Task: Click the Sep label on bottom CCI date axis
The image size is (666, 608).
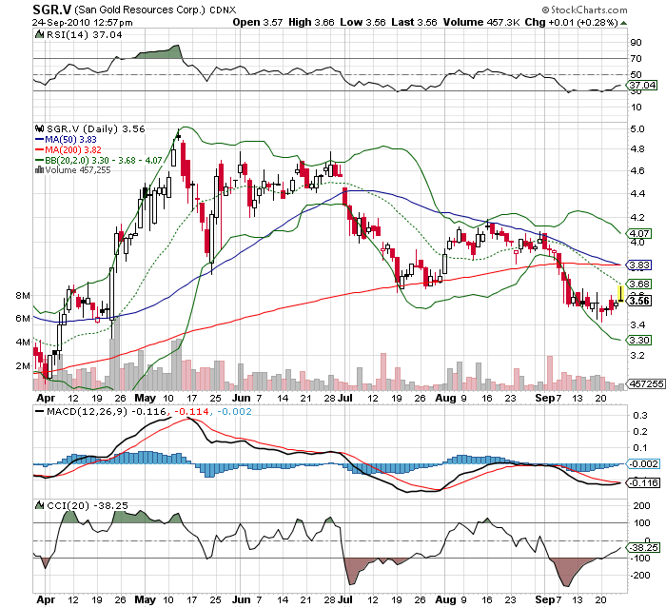Action: click(545, 599)
